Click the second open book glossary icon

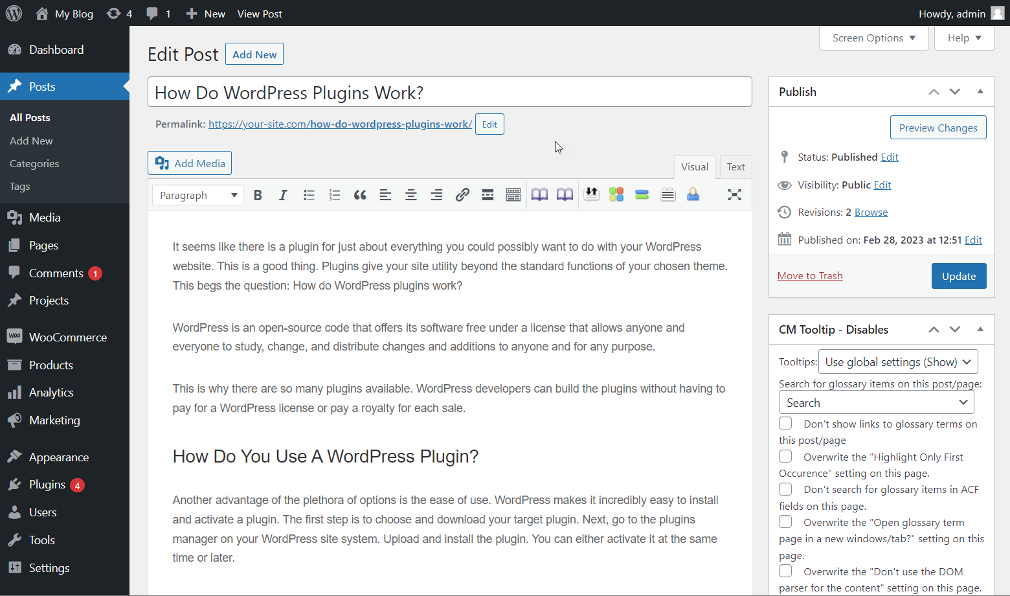(x=565, y=194)
